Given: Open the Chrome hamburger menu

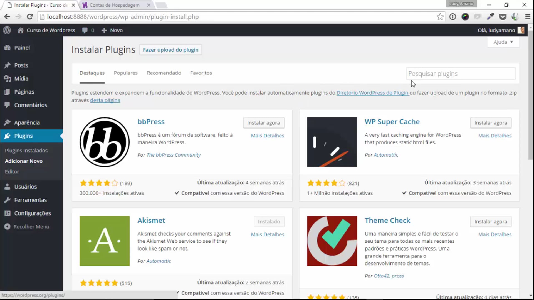Looking at the screenshot, I should coord(528,17).
